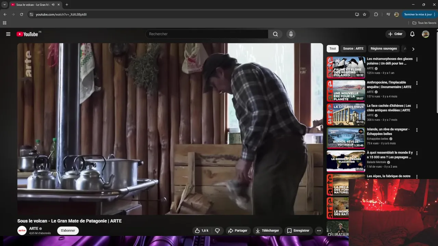Close the Sous le volcan tab

[59, 5]
